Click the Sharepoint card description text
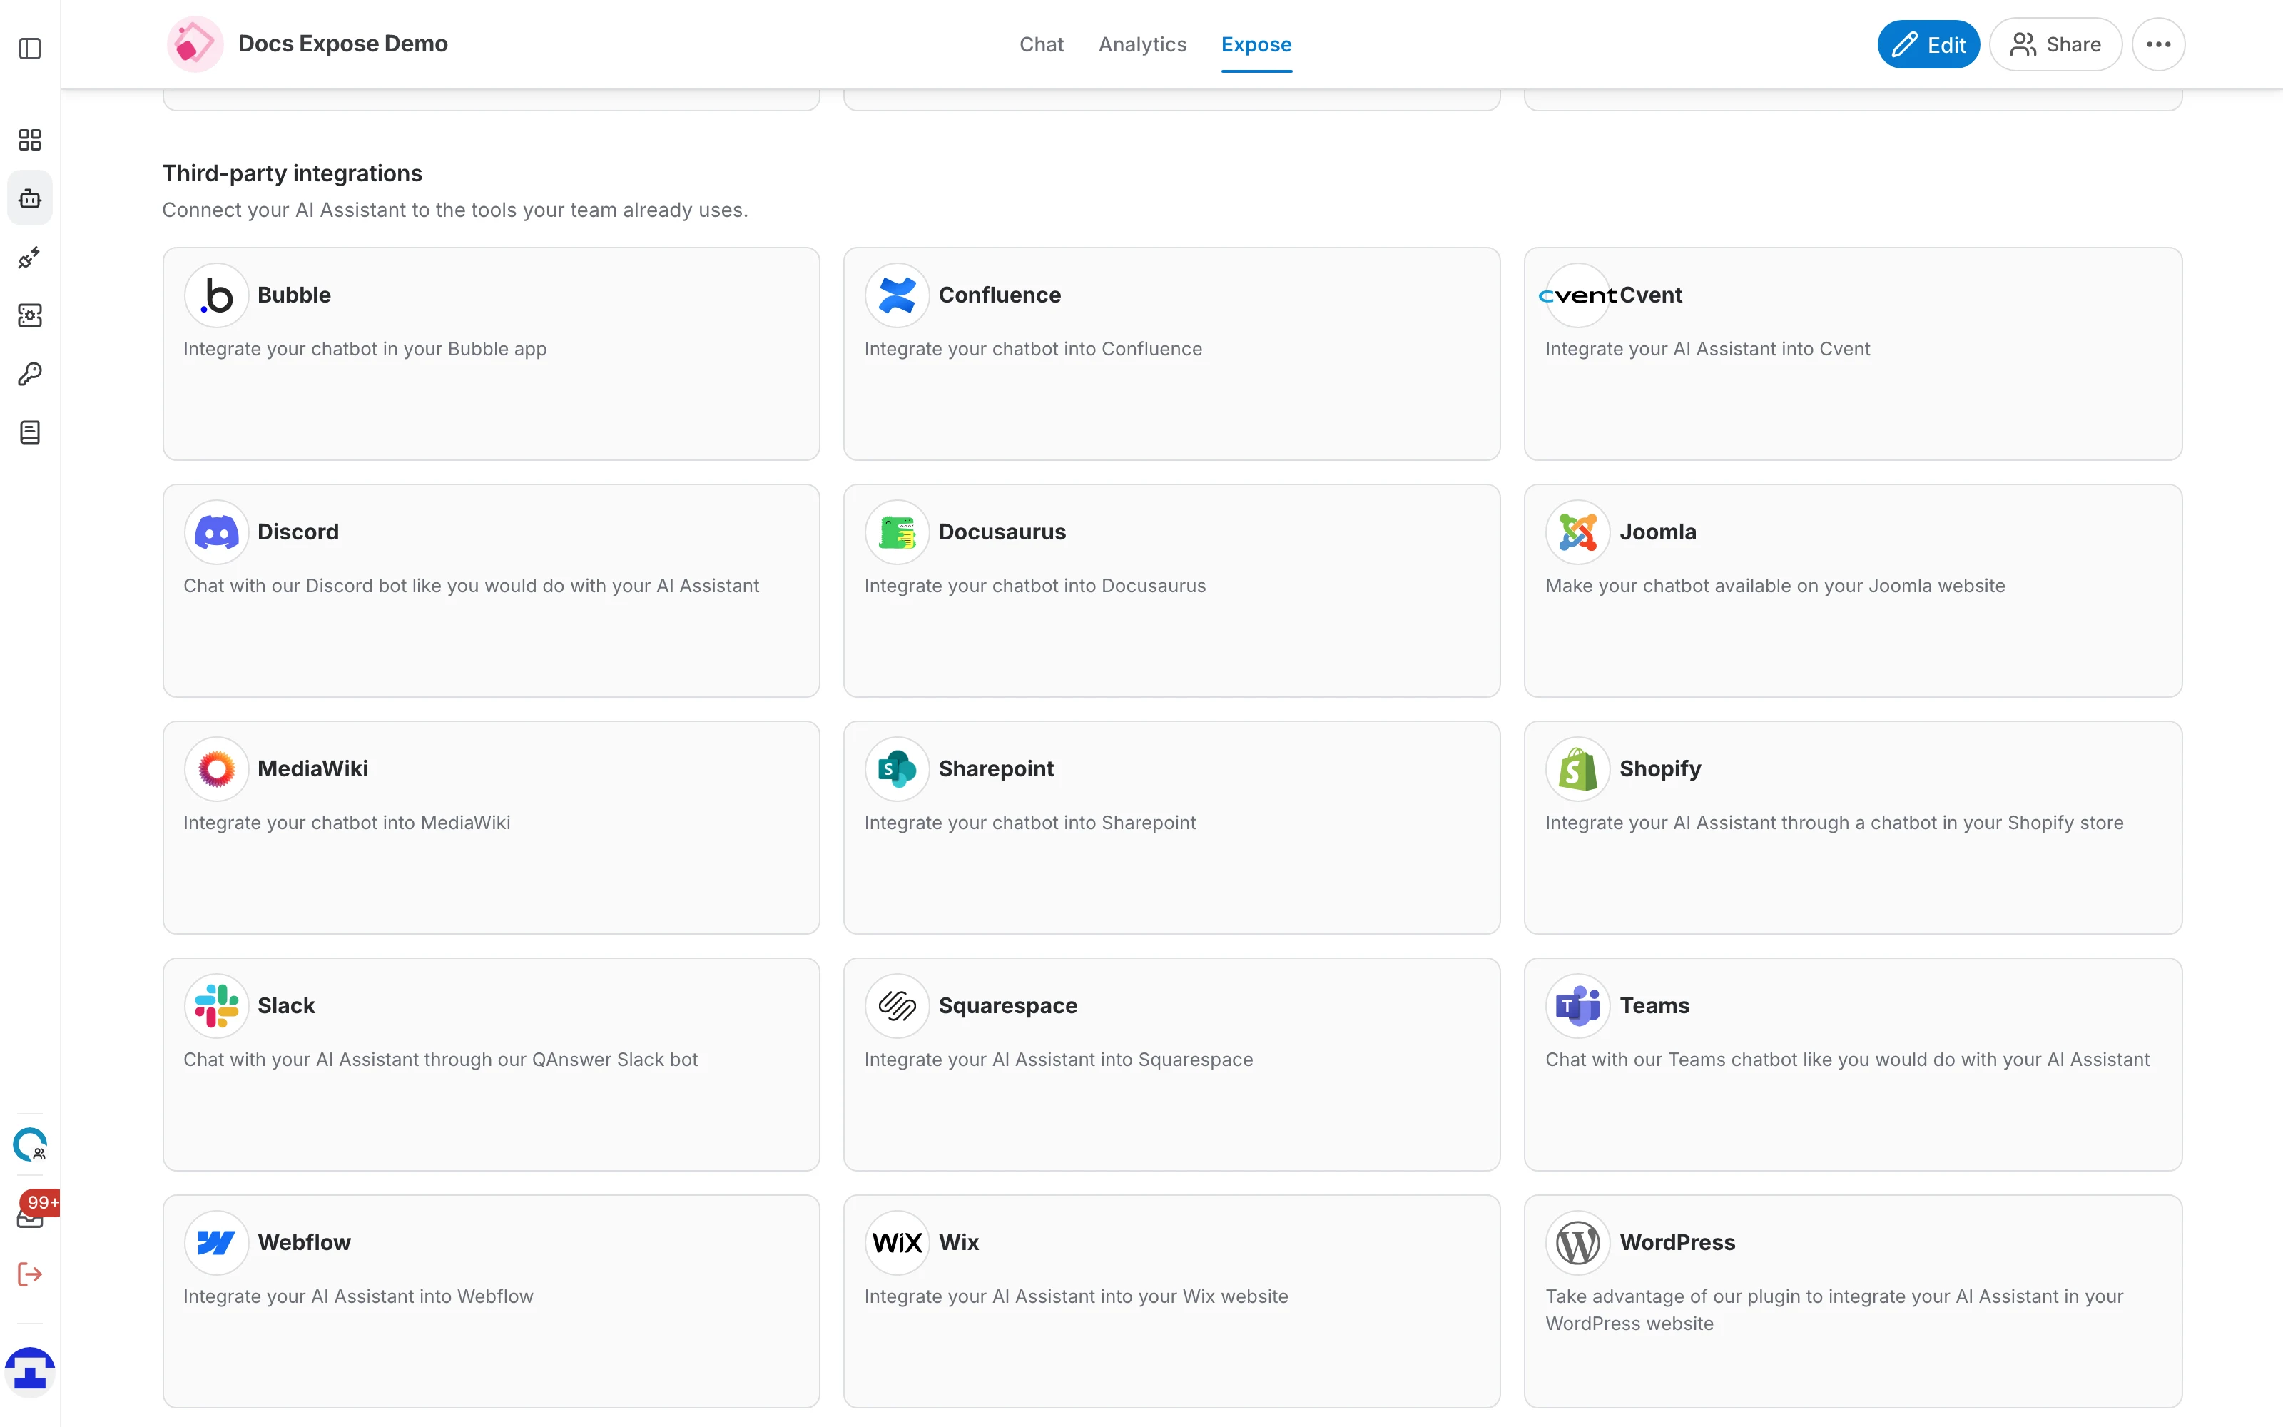Viewport: 2283px width, 1427px height. (x=1030, y=823)
